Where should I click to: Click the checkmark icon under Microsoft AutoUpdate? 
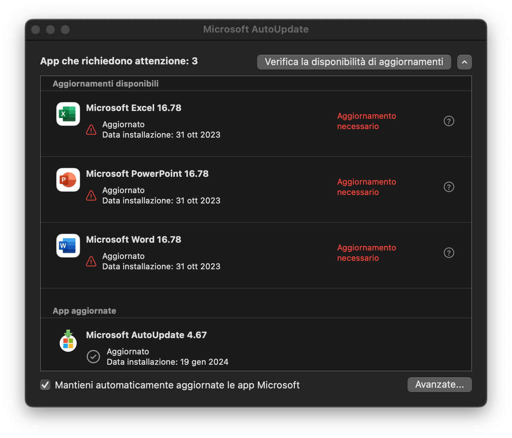pos(93,357)
